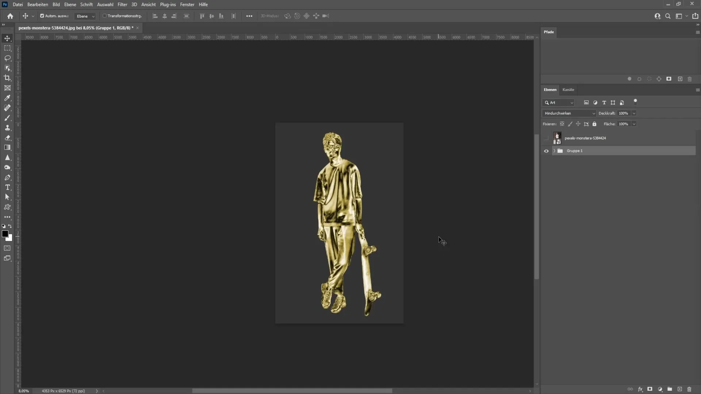This screenshot has width=701, height=394.
Task: Click the foreground color swatch
Action: 5,234
